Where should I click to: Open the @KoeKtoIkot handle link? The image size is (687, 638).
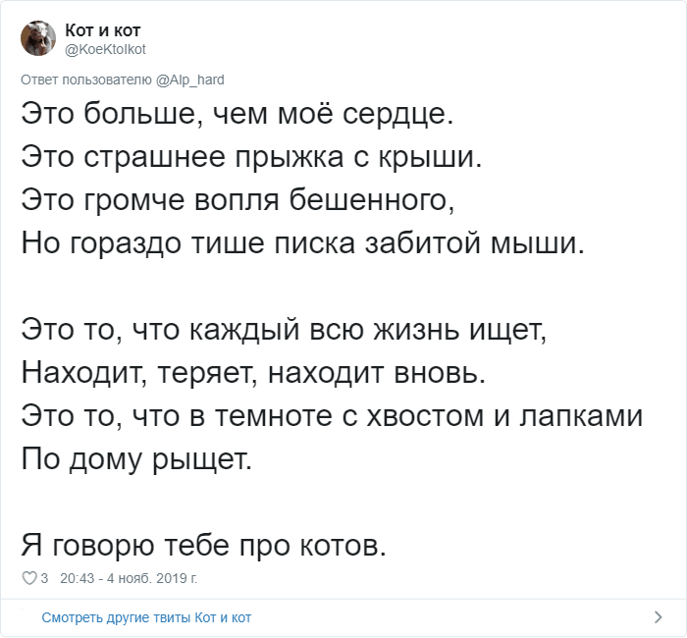(105, 49)
